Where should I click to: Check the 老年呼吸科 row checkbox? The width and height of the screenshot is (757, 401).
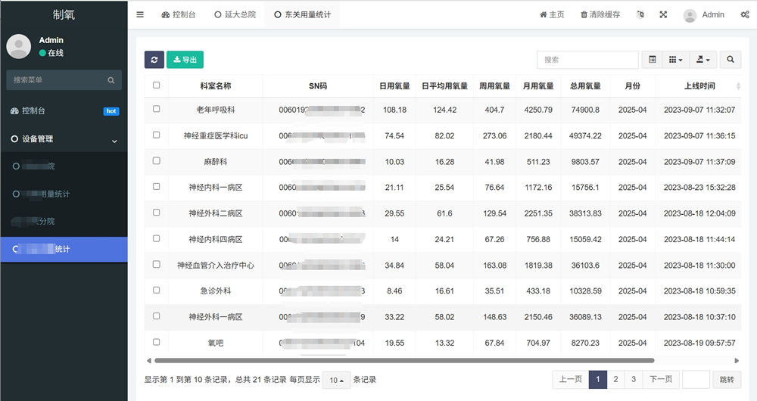(156, 109)
